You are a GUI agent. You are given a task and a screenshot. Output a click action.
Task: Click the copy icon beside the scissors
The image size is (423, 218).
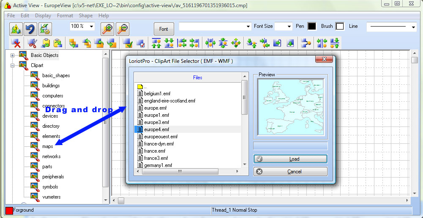click(45, 43)
